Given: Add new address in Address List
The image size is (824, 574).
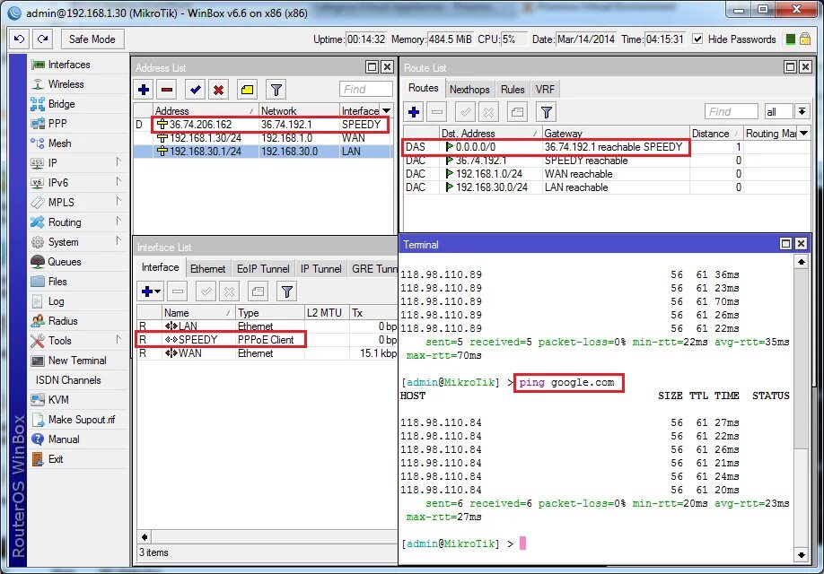Looking at the screenshot, I should [x=144, y=90].
